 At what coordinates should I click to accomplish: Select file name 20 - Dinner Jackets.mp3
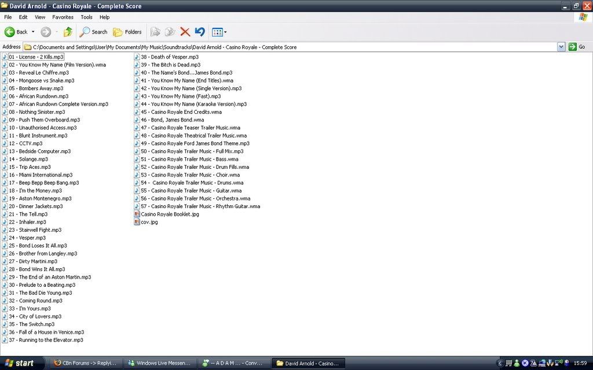click(x=36, y=206)
